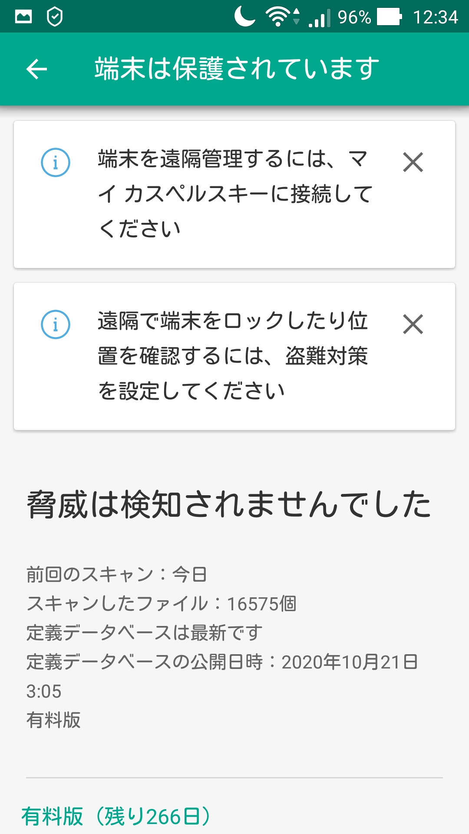Tap info icon on anti-theft card
This screenshot has height=834, width=469.
tap(56, 324)
